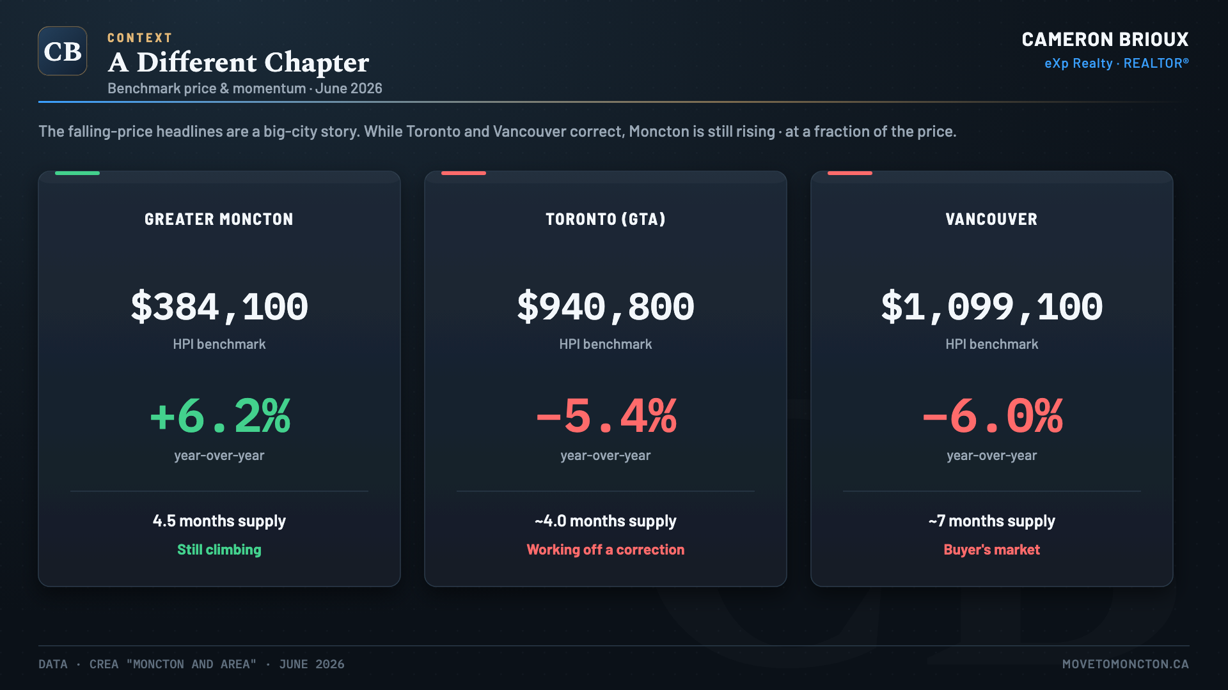Open the MOVETOMONCTON.CA footer link

tap(1126, 664)
